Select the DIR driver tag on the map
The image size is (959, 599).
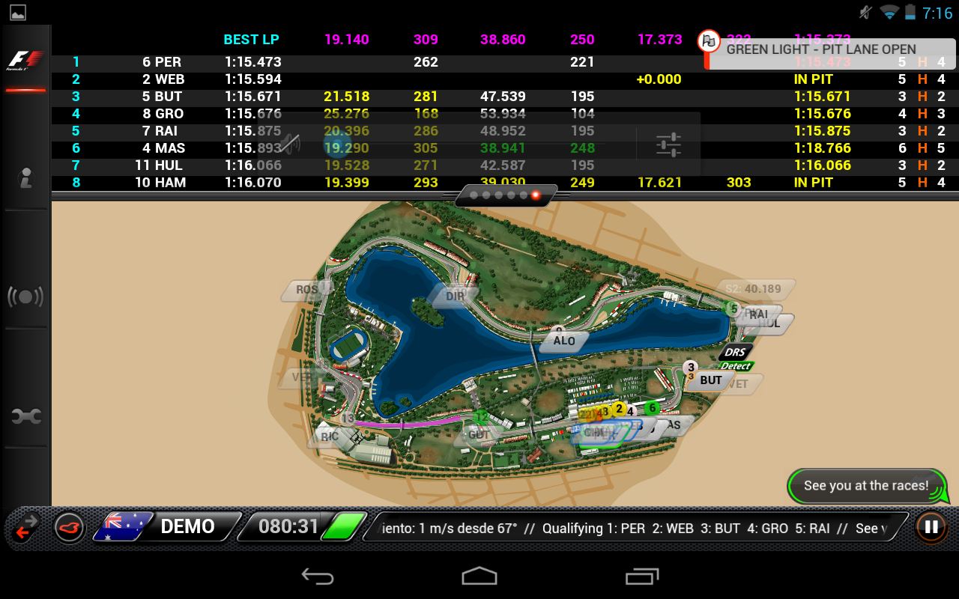pos(456,296)
